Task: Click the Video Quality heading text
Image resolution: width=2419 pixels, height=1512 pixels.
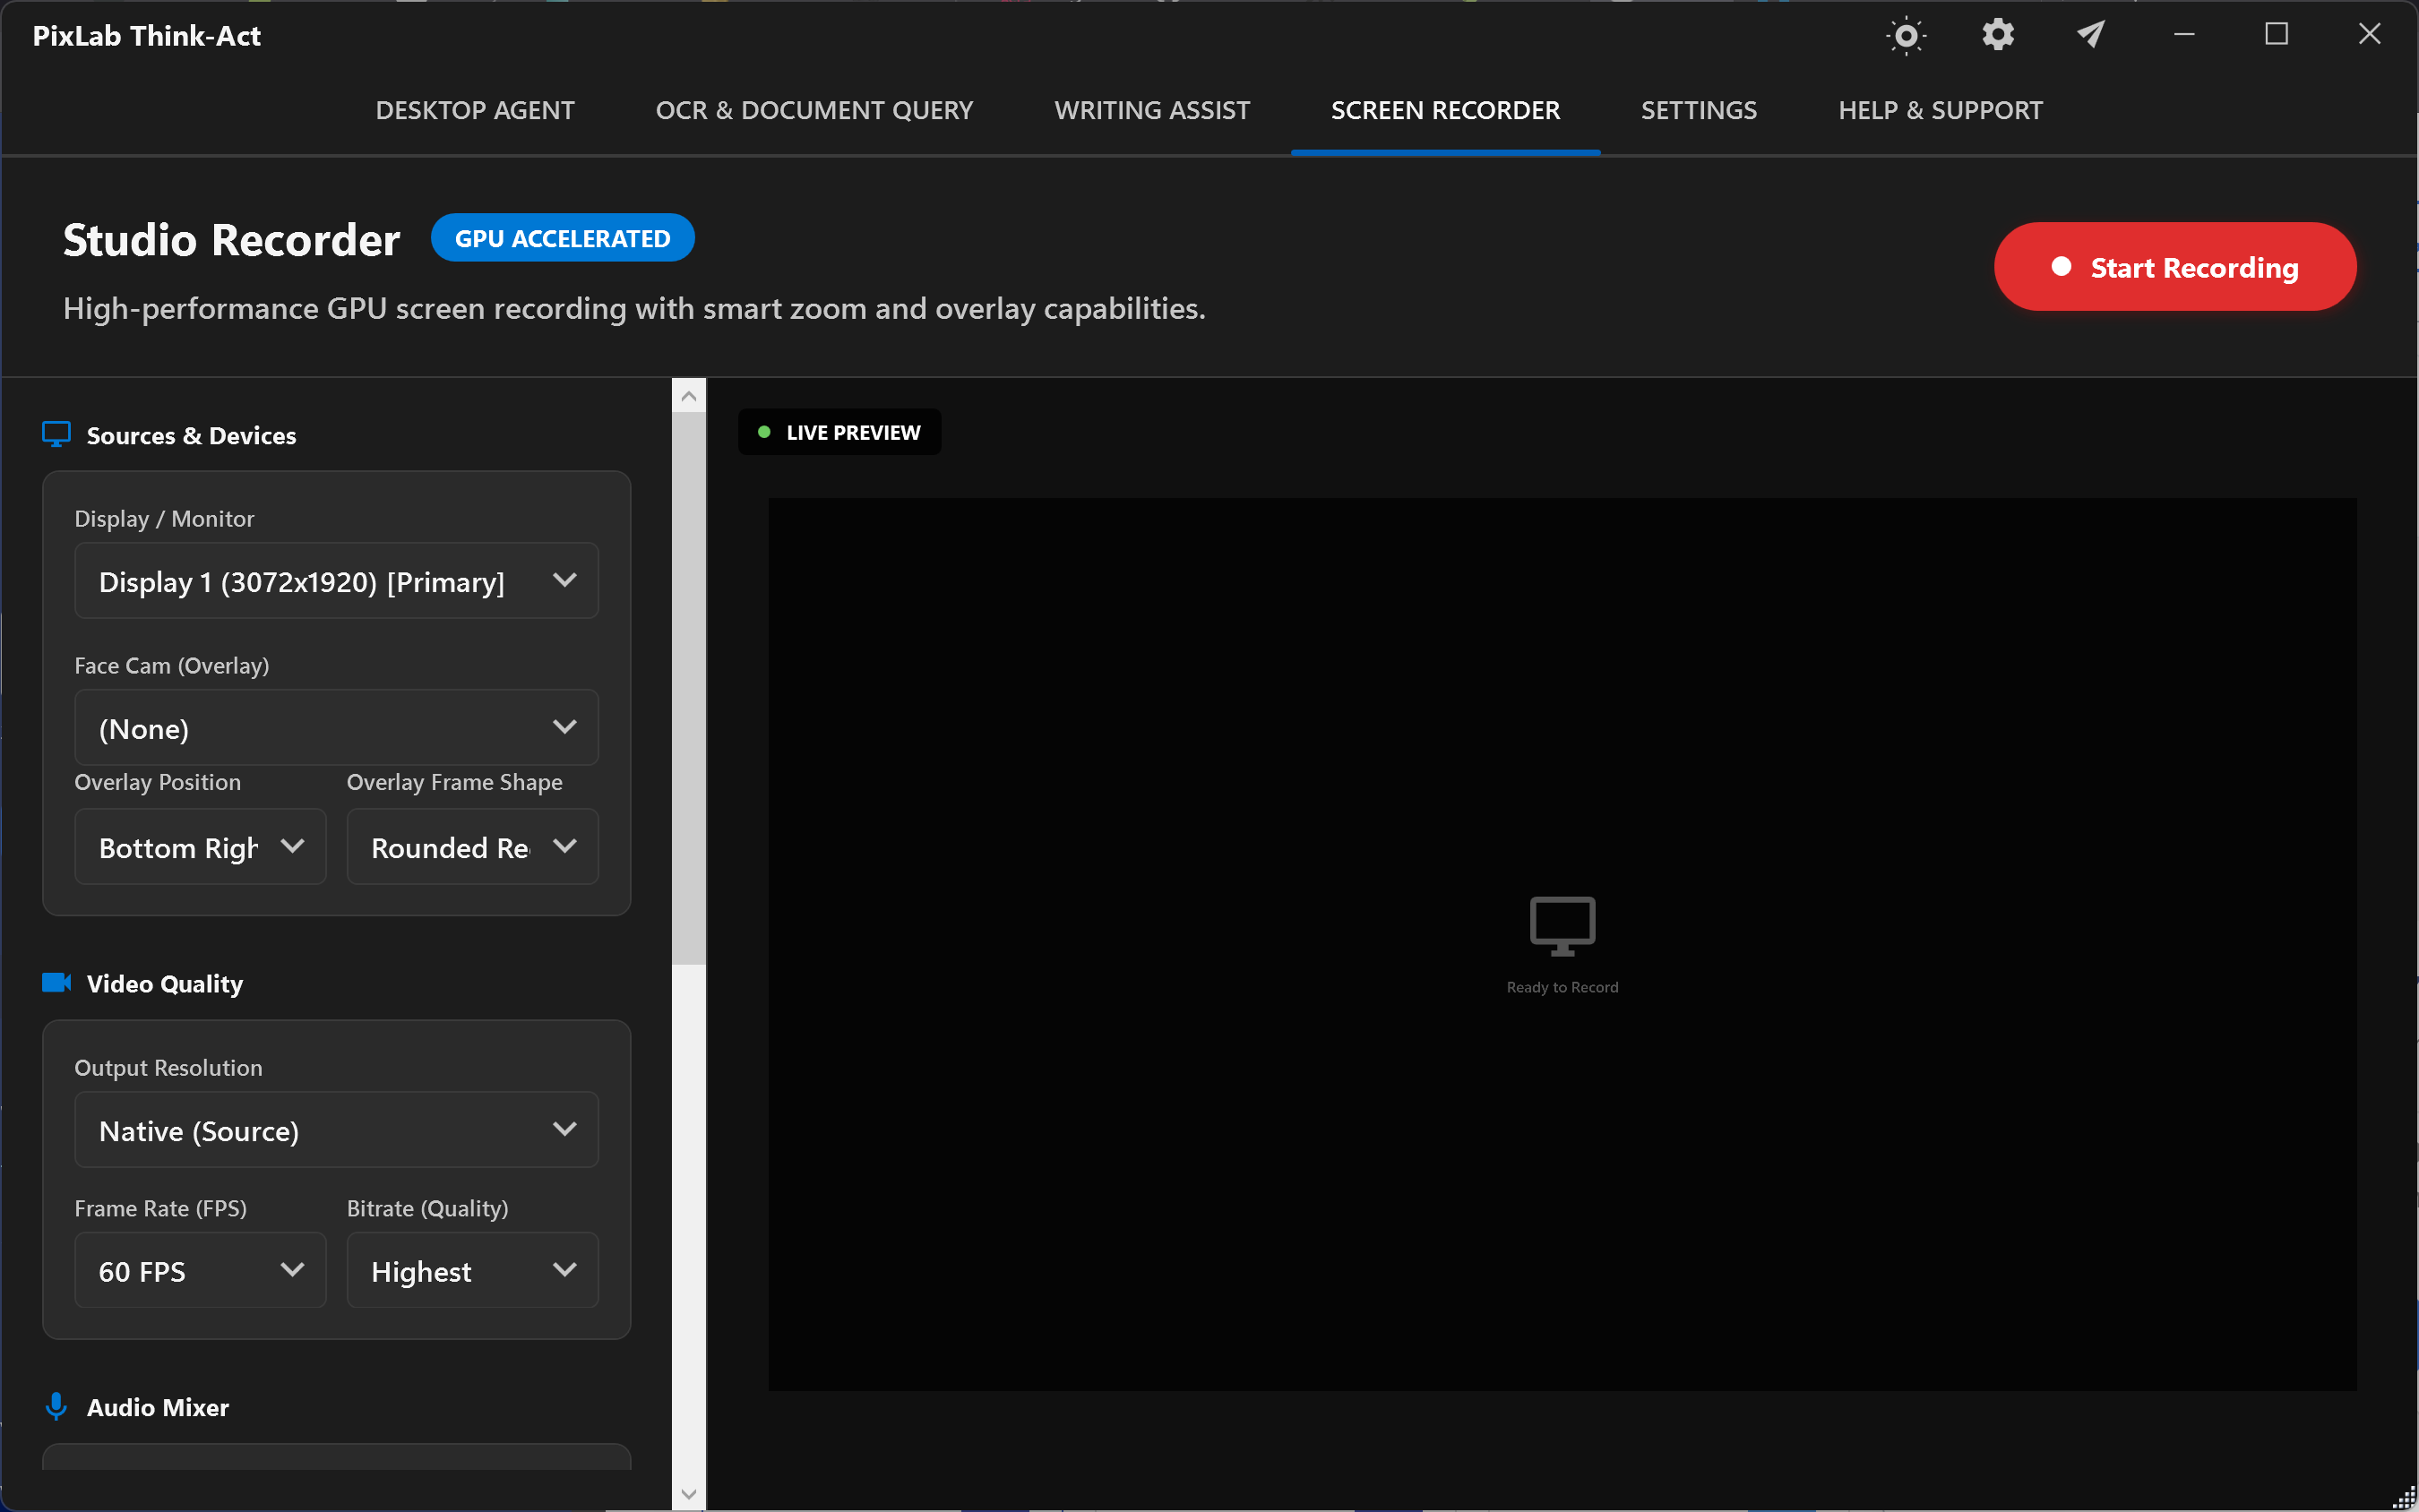Action: click(165, 983)
